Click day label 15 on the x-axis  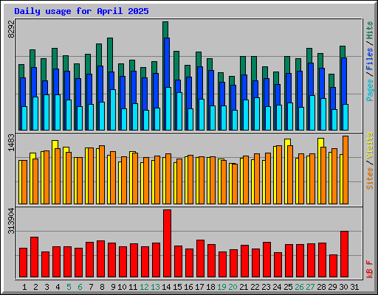tap(177, 287)
